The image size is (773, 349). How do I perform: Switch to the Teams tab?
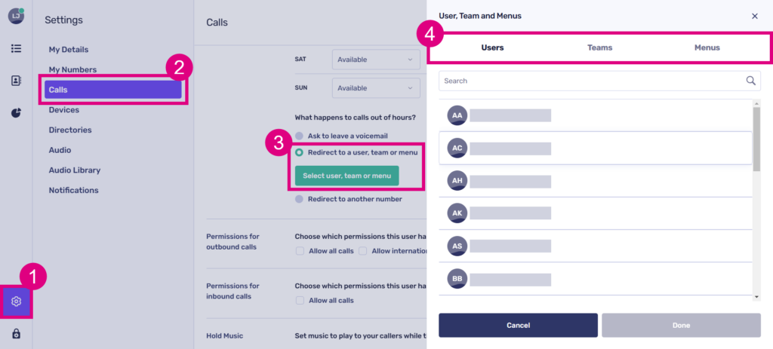coord(599,47)
